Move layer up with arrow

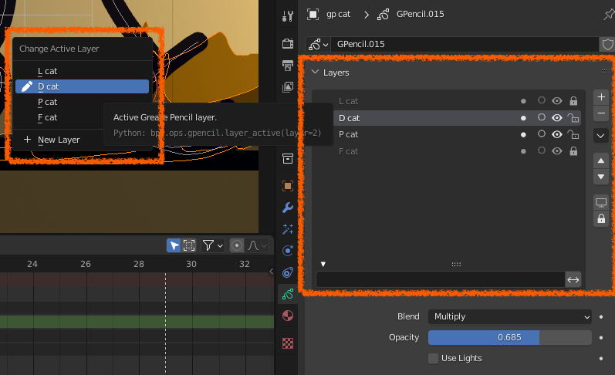tap(601, 160)
